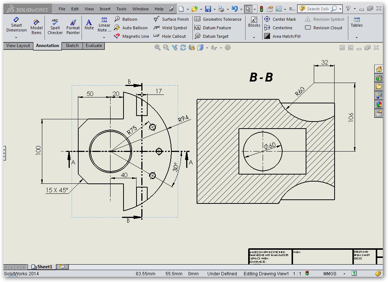Insert a Datum Target
This screenshot has width=388, height=282.
211,36
